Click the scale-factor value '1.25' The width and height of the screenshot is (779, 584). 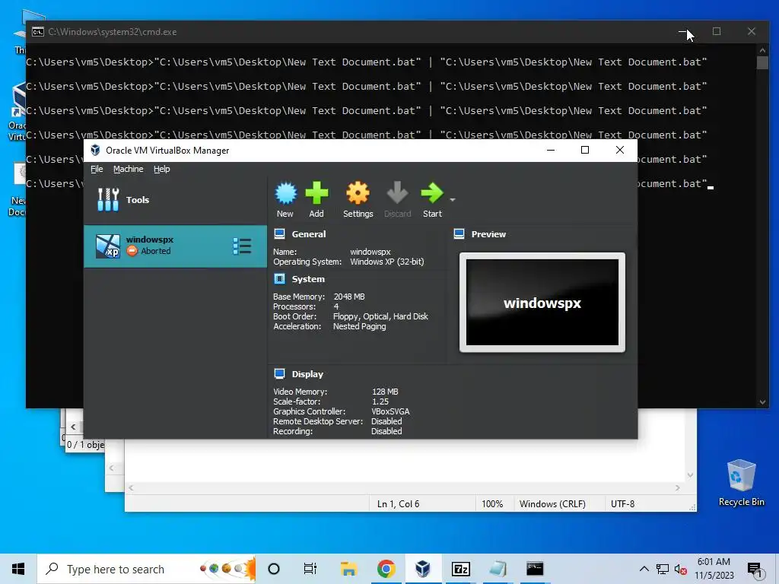[x=380, y=401]
